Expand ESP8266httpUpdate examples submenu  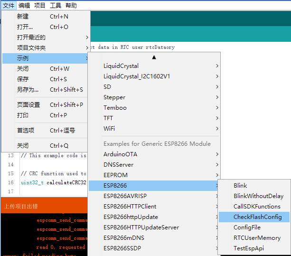click(154, 217)
